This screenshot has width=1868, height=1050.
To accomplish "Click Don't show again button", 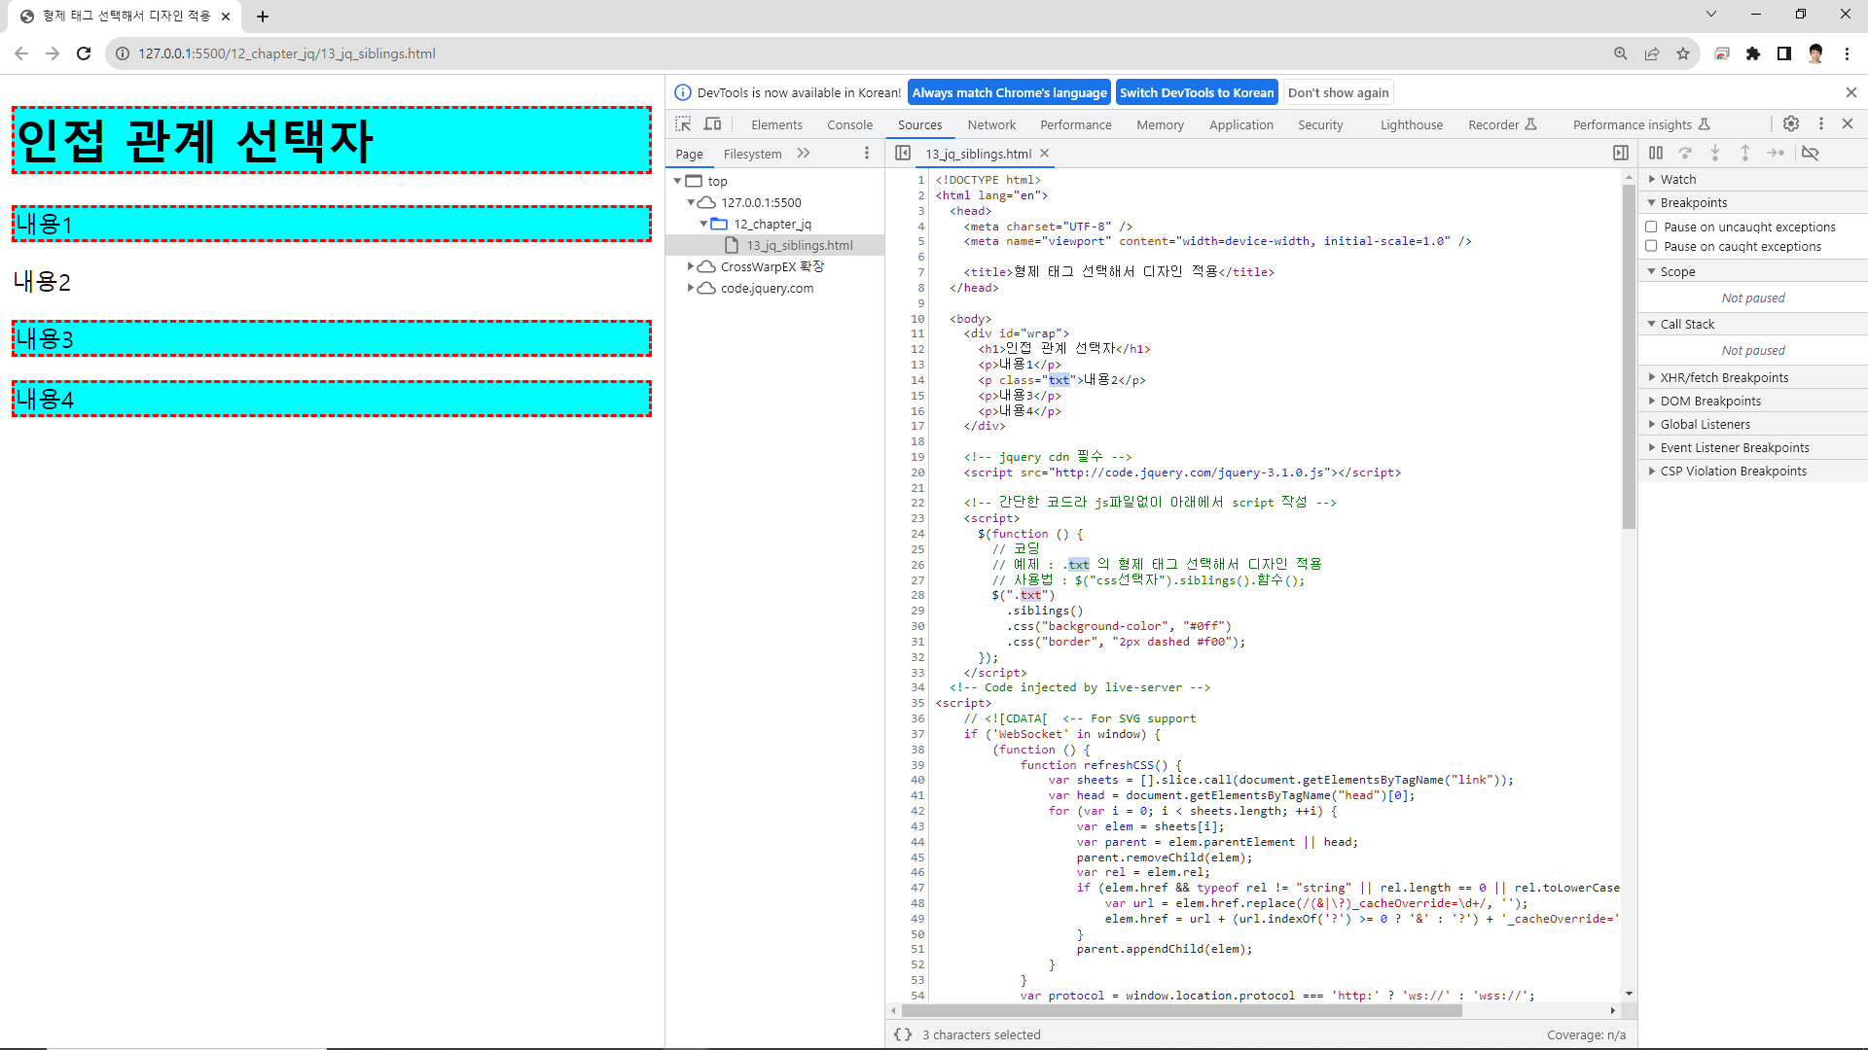I will 1338,92.
